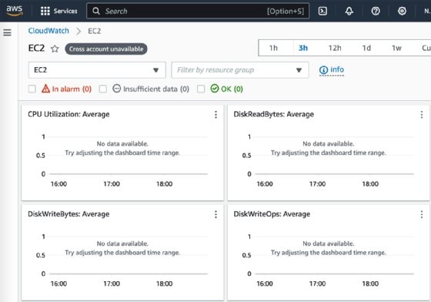Viewport: 431px width, 302px height.
Task: Click the OK green checkmark icon
Action: [215, 89]
